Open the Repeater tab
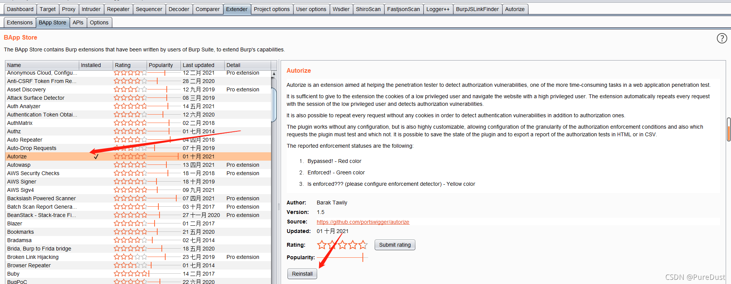Screen dimensions: 731x284 point(118,9)
